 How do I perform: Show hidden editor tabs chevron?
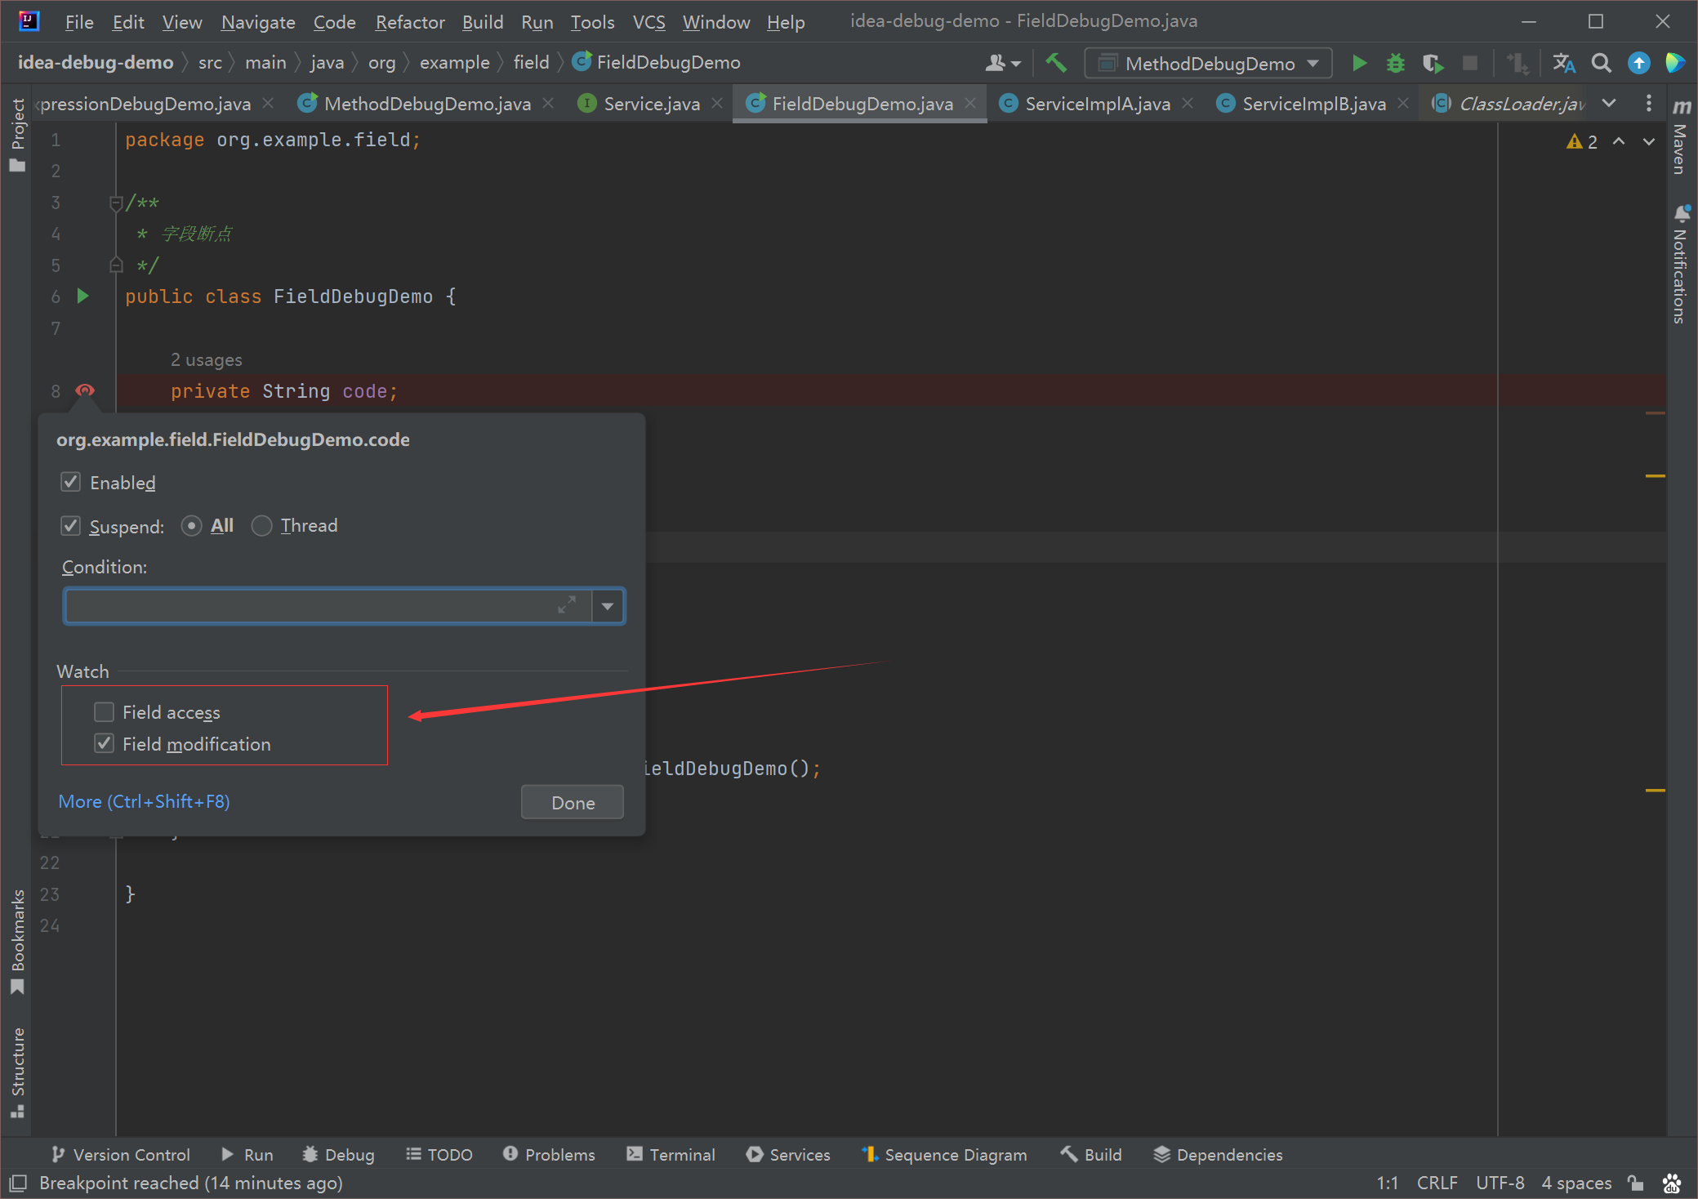(1609, 103)
